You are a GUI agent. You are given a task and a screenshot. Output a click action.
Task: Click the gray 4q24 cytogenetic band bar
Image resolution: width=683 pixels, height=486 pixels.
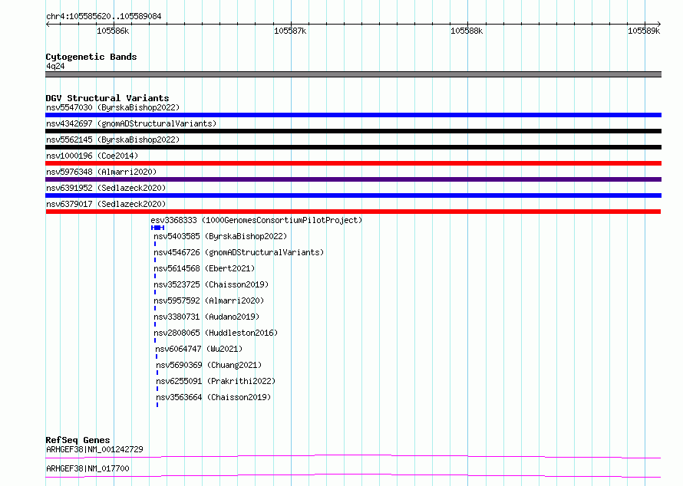tap(353, 74)
